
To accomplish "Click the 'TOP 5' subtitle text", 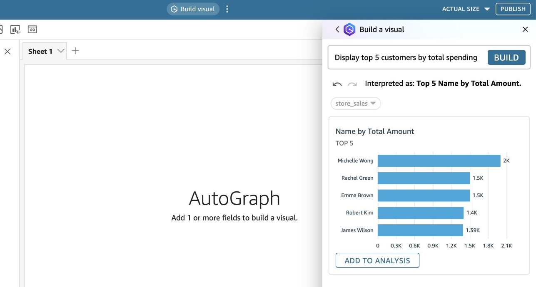I will click(x=344, y=143).
